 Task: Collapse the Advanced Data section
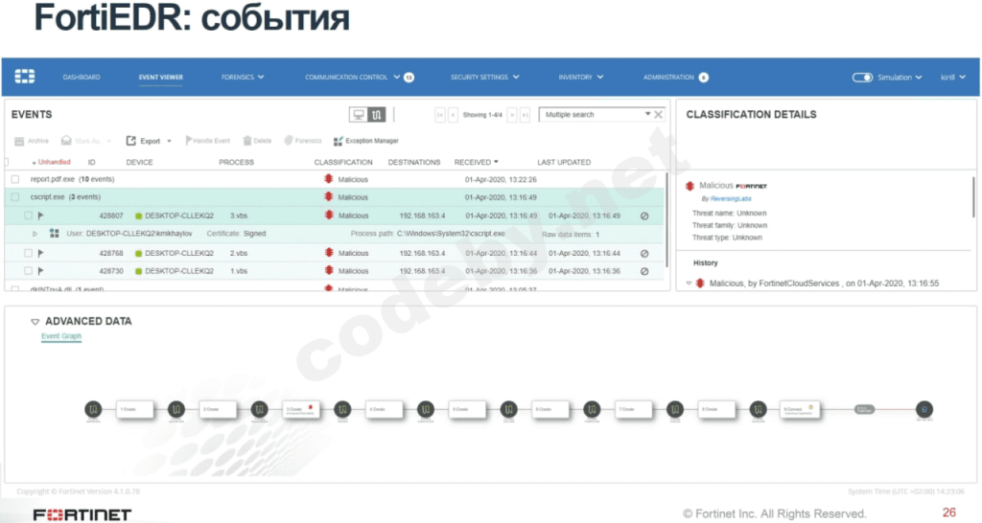pos(35,322)
